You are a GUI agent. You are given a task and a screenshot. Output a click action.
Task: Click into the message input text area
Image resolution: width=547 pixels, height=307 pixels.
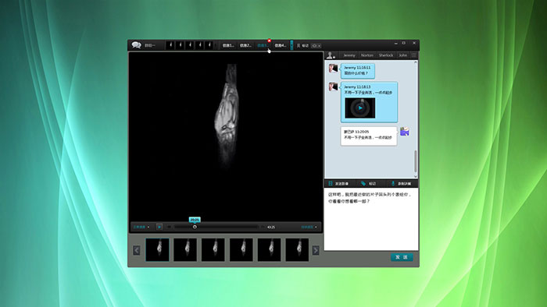tap(371, 219)
